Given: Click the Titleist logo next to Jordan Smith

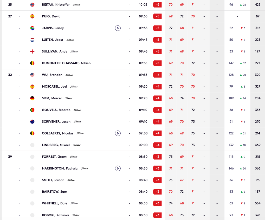Looking at the screenshot, I should [x=71, y=180].
